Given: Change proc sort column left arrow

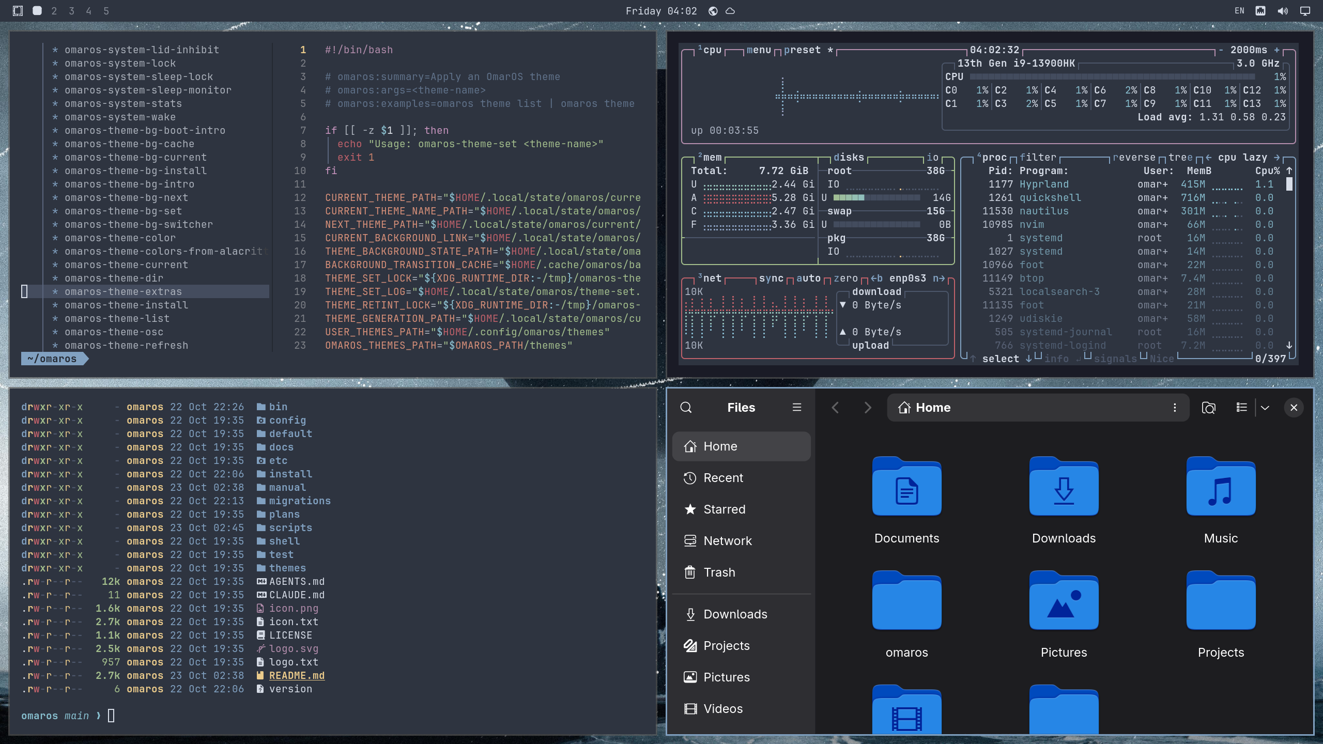Looking at the screenshot, I should 1208,158.
